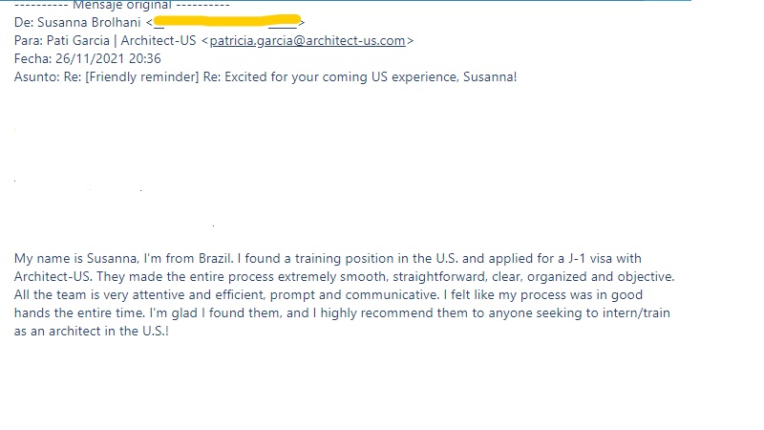Image resolution: width=764 pixels, height=430 pixels.
Task: Click recipient name Pati Garcia
Action: point(84,41)
